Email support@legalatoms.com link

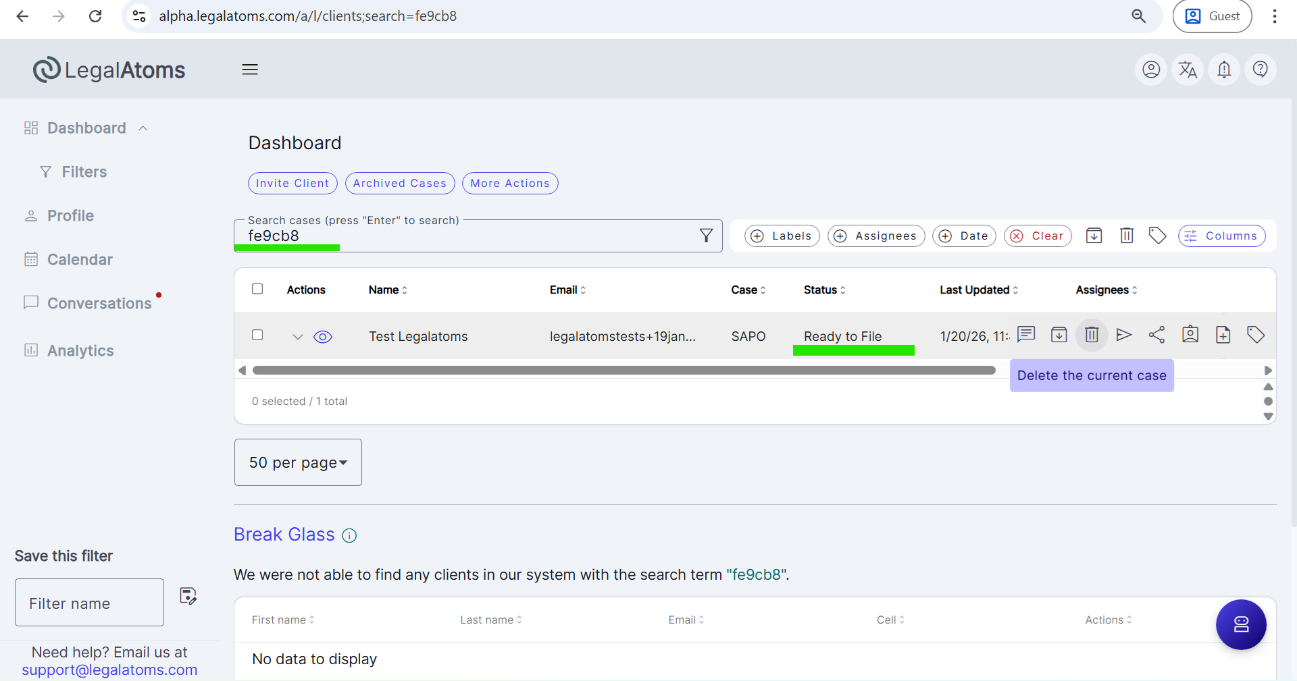pyautogui.click(x=109, y=670)
